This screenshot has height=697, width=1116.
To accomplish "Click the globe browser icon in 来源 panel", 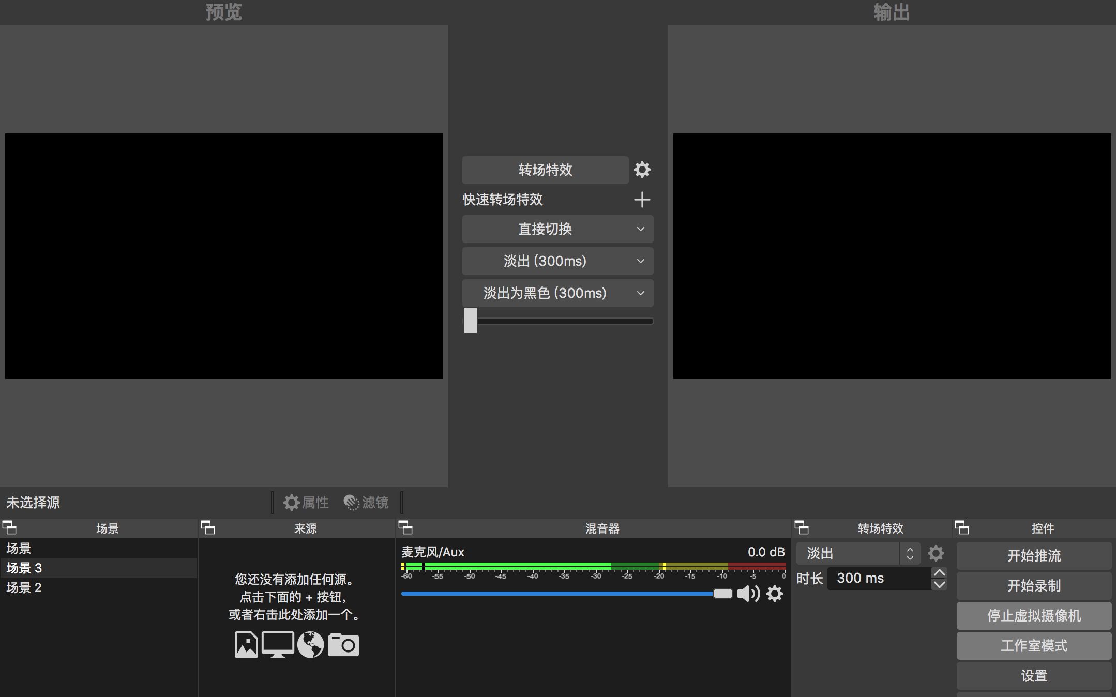I will point(310,645).
